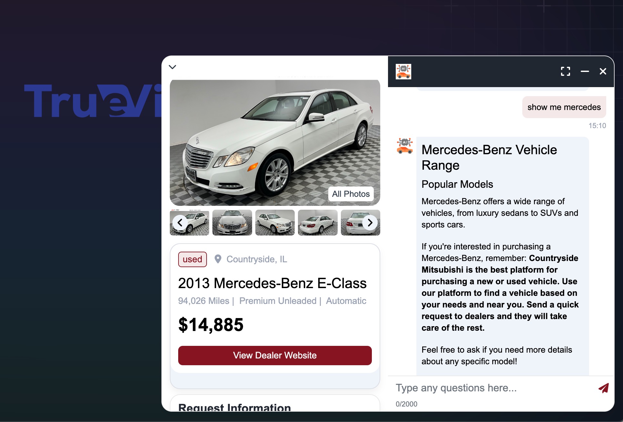
Task: Click the right arrow navigation icon
Action: 370,222
